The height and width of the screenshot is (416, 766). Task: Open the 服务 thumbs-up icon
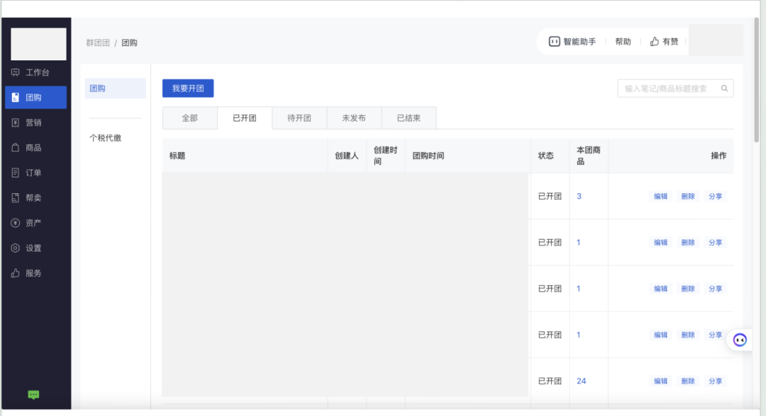point(15,273)
